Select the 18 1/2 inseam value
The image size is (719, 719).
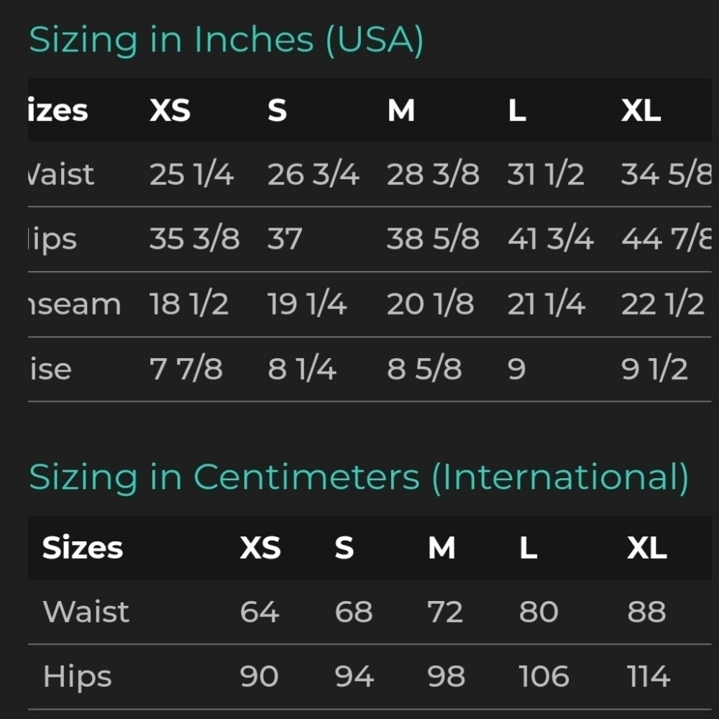click(x=188, y=304)
